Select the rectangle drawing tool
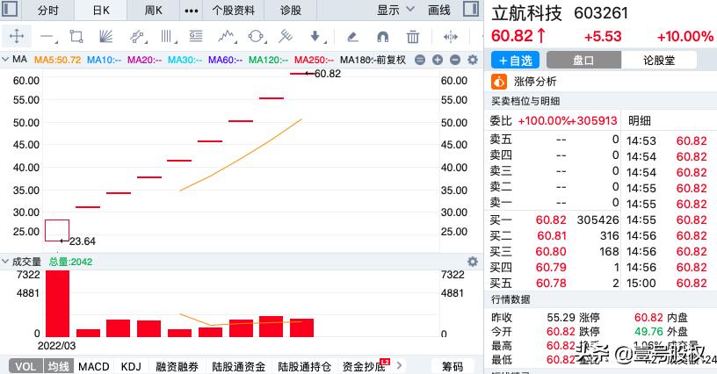Image resolution: width=717 pixels, height=374 pixels. (76, 37)
